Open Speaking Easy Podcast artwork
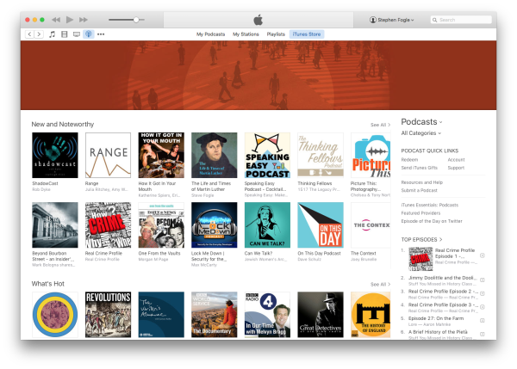The width and height of the screenshot is (517, 369). 267,156
